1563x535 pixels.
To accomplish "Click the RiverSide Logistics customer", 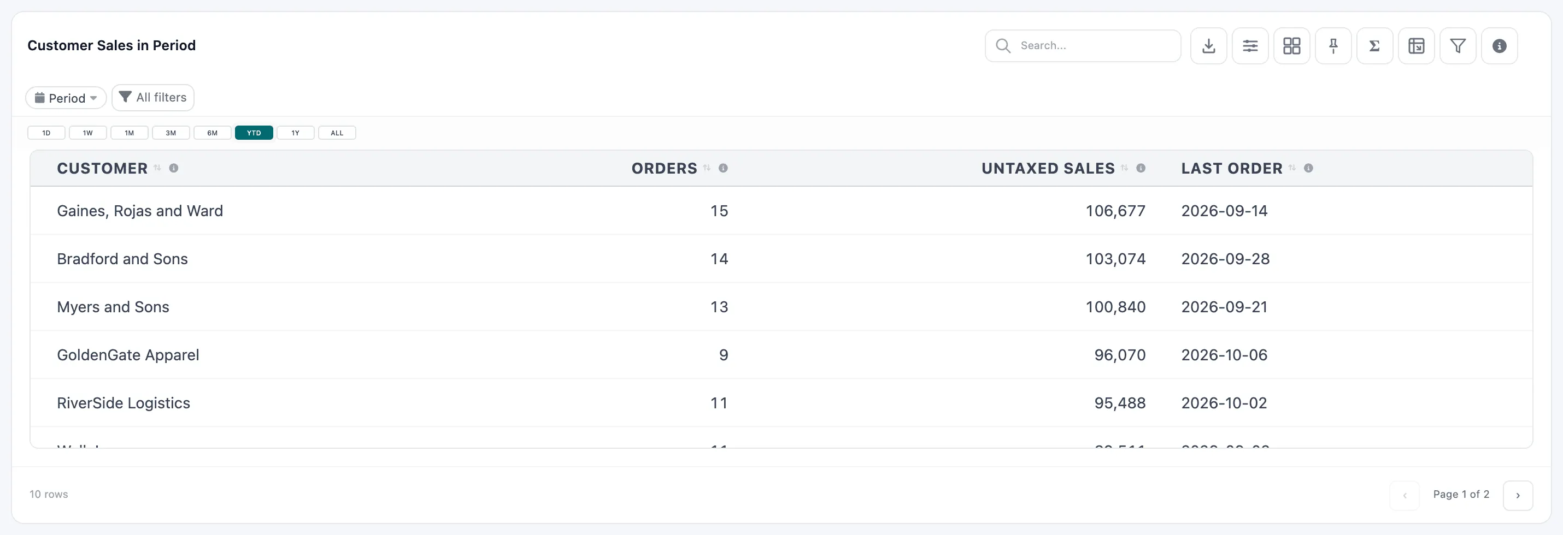I will [124, 403].
